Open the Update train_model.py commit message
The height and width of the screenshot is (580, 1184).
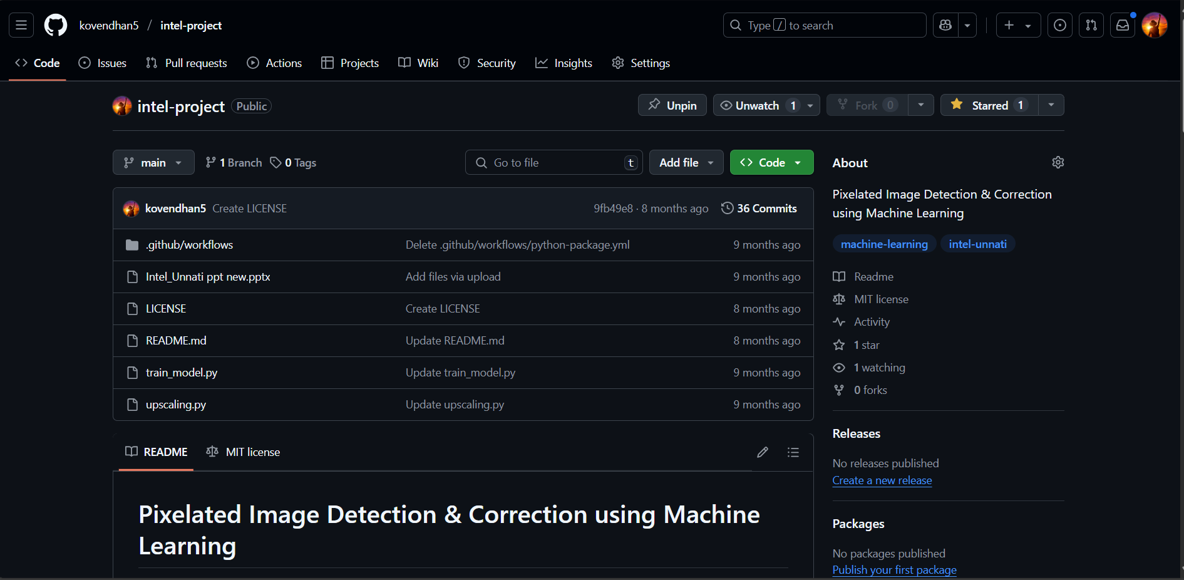tap(460, 373)
